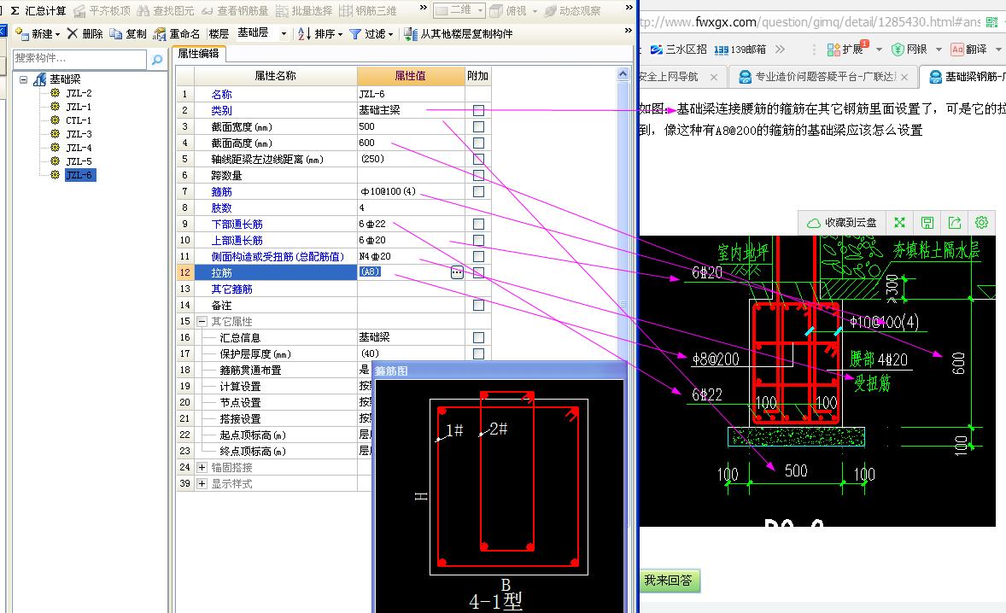This screenshot has height=613, width=1006.
Task: Select the 属性编辑 tab
Action: [x=198, y=53]
